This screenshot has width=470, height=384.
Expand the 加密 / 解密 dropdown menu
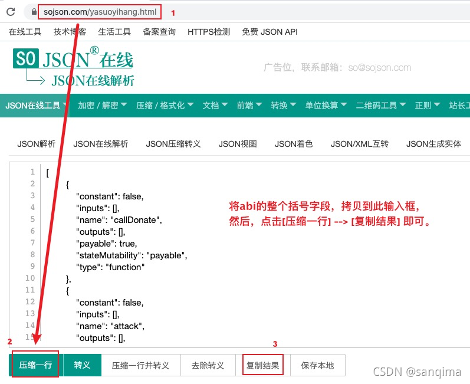103,105
